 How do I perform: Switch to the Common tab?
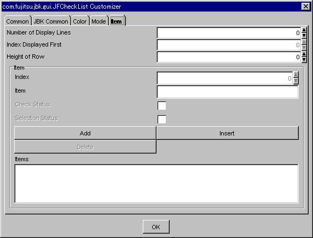pos(18,21)
